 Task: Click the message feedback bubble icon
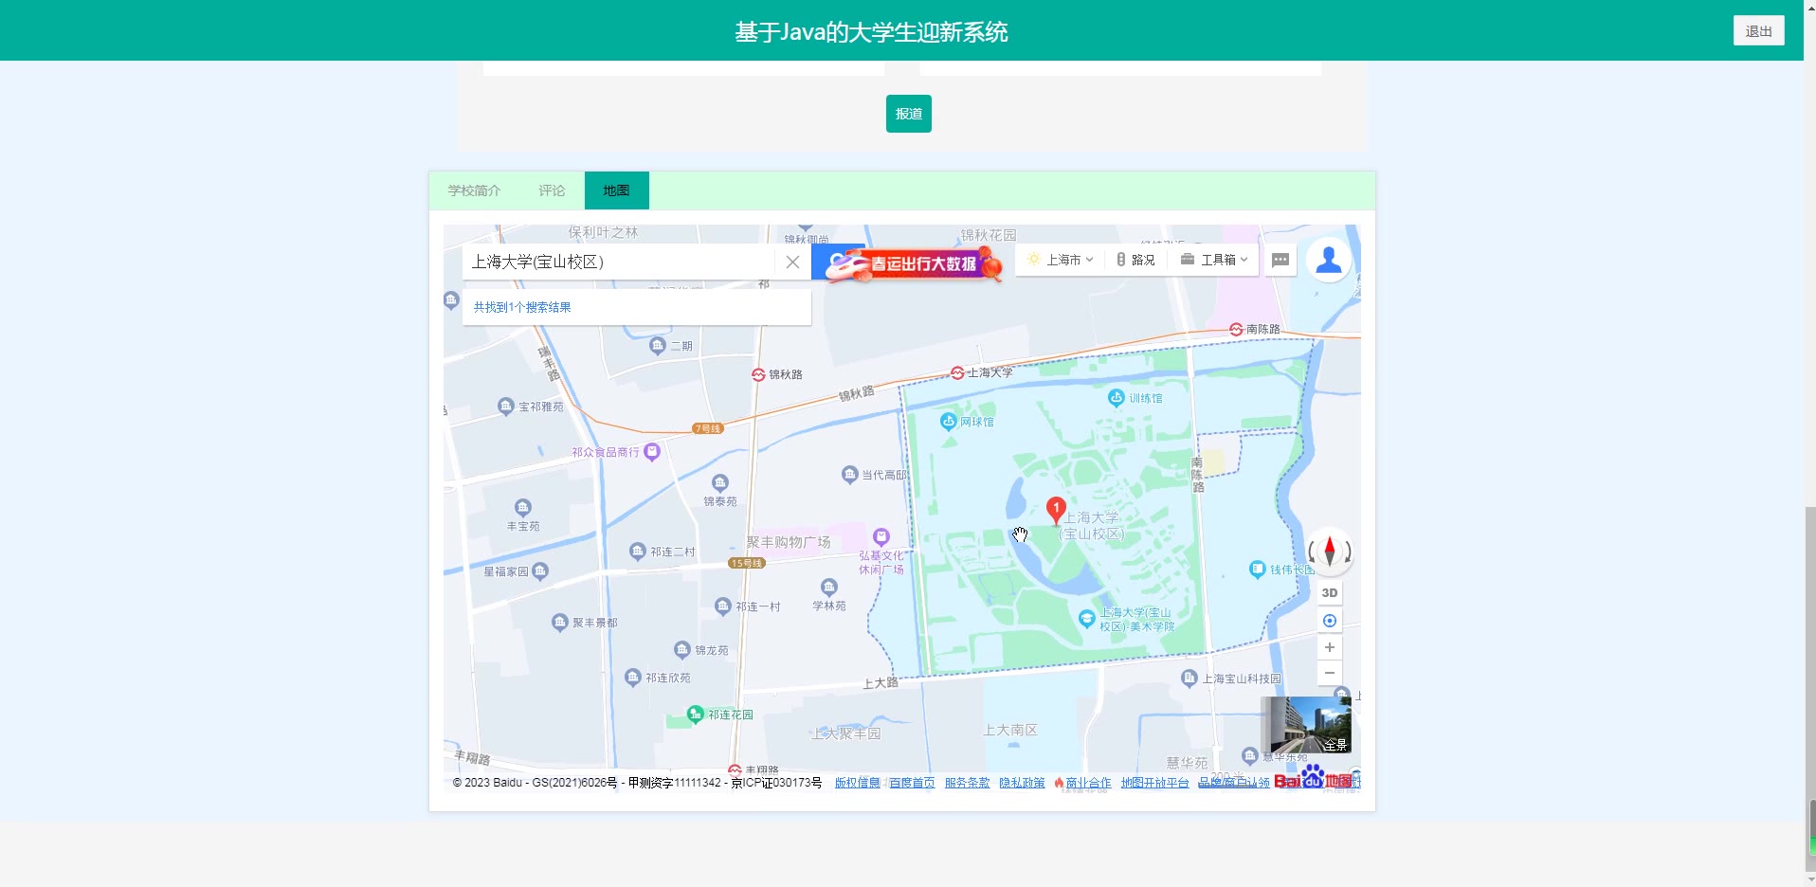pyautogui.click(x=1280, y=260)
